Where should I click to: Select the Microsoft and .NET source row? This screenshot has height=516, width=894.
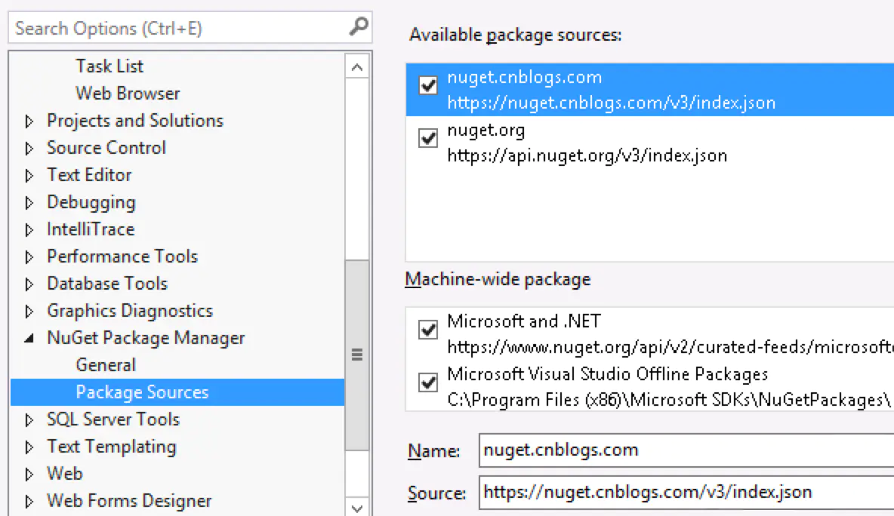650,333
